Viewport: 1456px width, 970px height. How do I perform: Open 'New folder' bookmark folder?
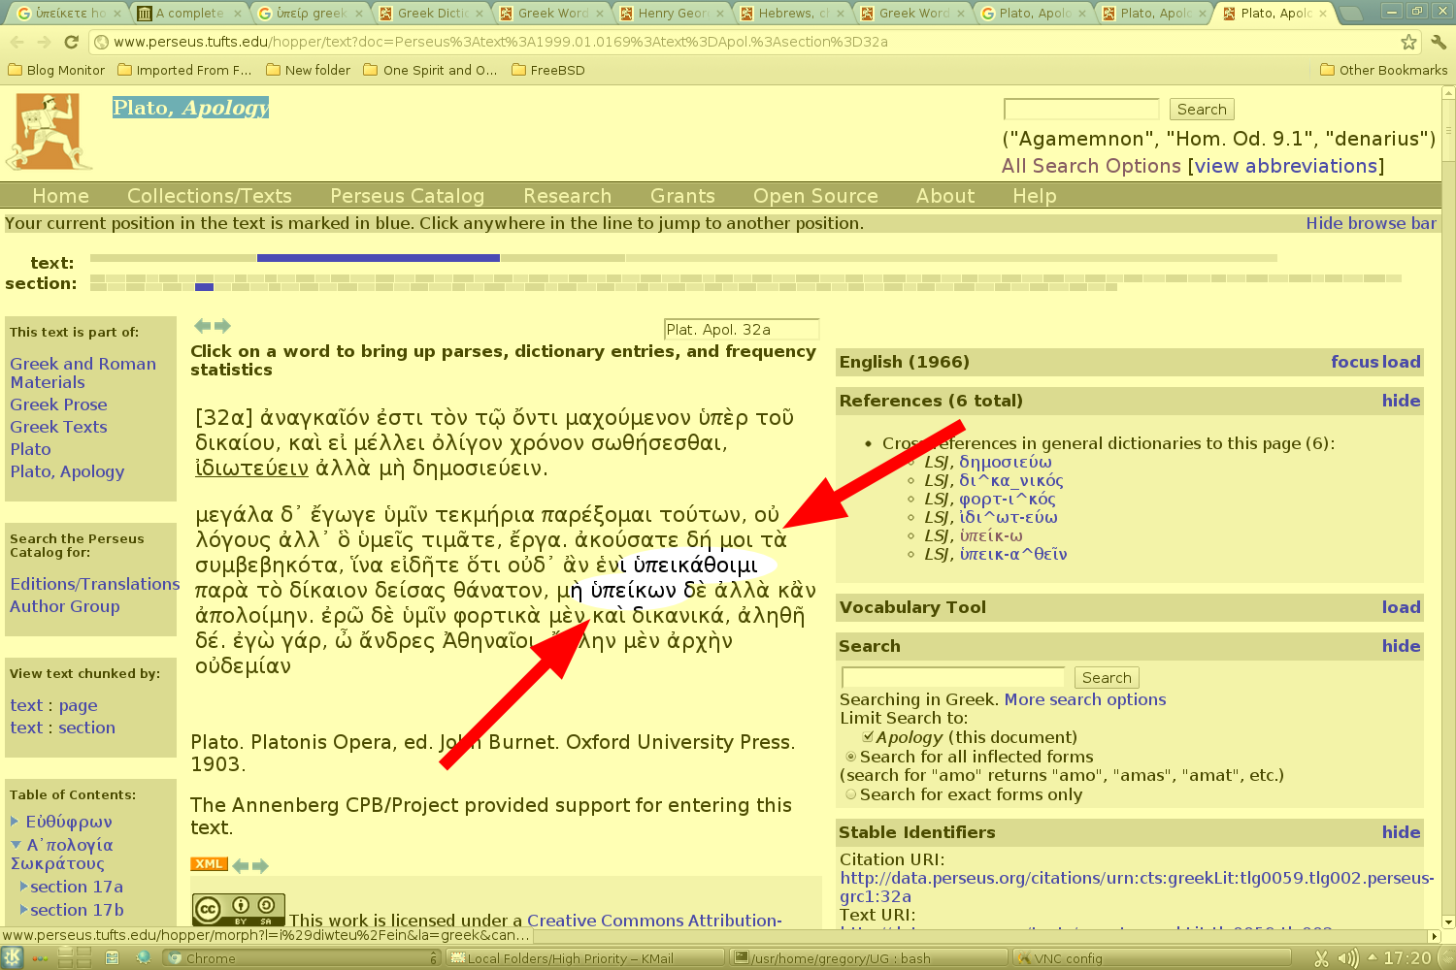coord(308,70)
